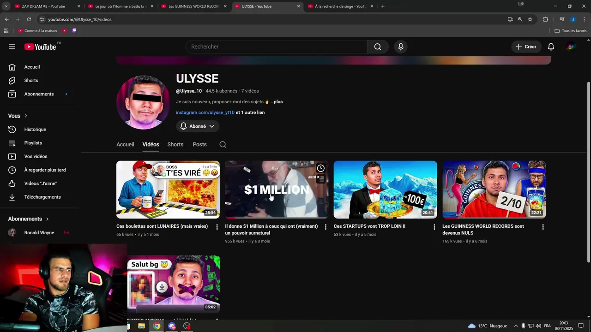The width and height of the screenshot is (591, 332).
Task: Add $1 MILLION video to queue
Action: click(x=321, y=178)
